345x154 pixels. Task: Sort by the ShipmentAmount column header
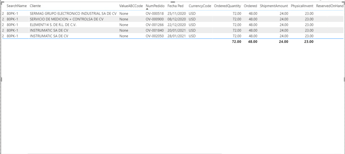coord(274,6)
